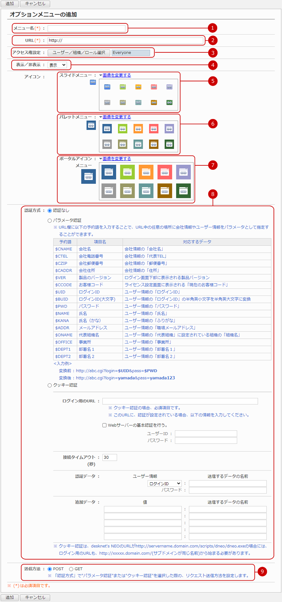The width and height of the screenshot is (282, 602).
Task: Open ユーザー／組織／ロール選択 dialog
Action: (x=79, y=52)
